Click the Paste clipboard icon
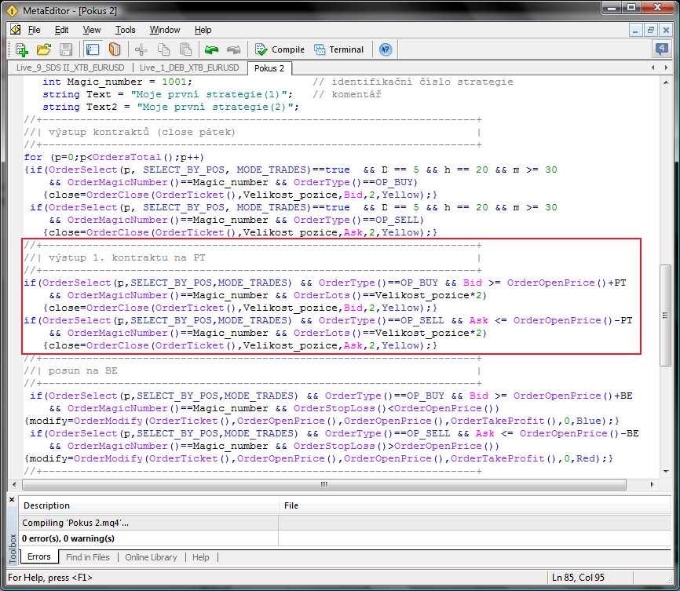The height and width of the screenshot is (591, 680). click(x=185, y=49)
